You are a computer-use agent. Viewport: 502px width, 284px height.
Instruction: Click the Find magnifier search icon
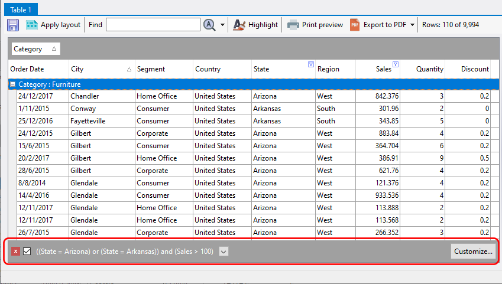[209, 25]
